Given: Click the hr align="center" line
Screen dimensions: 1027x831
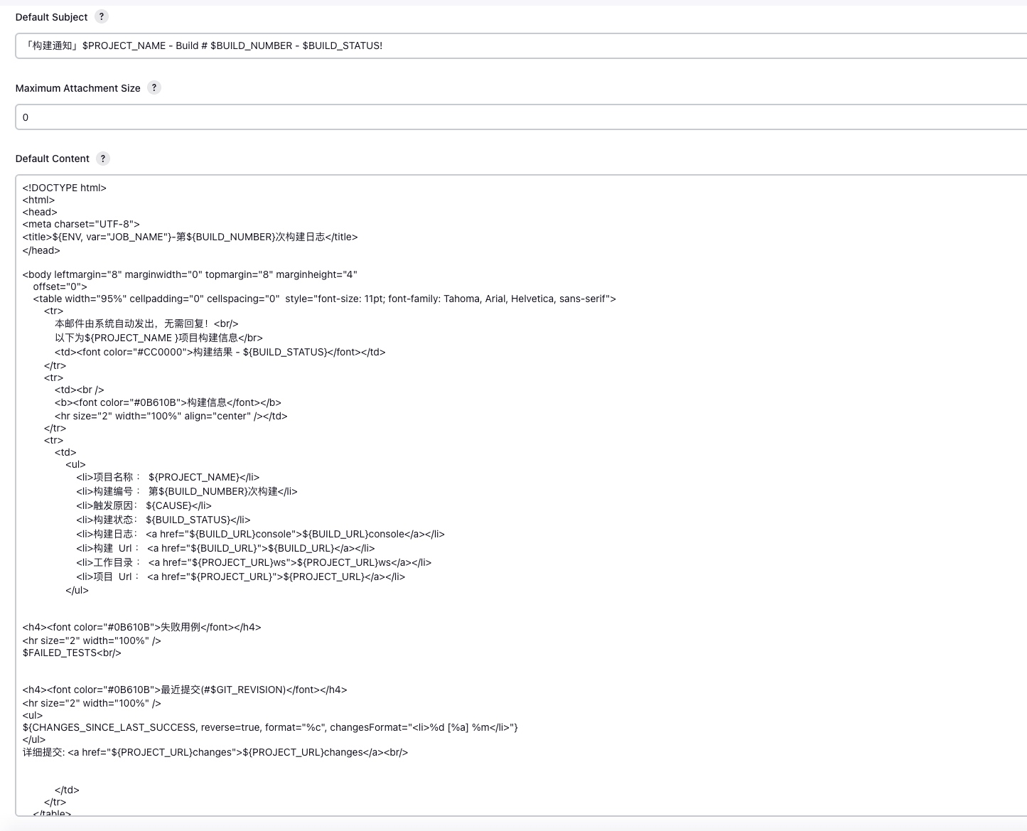Looking at the screenshot, I should coord(171,416).
